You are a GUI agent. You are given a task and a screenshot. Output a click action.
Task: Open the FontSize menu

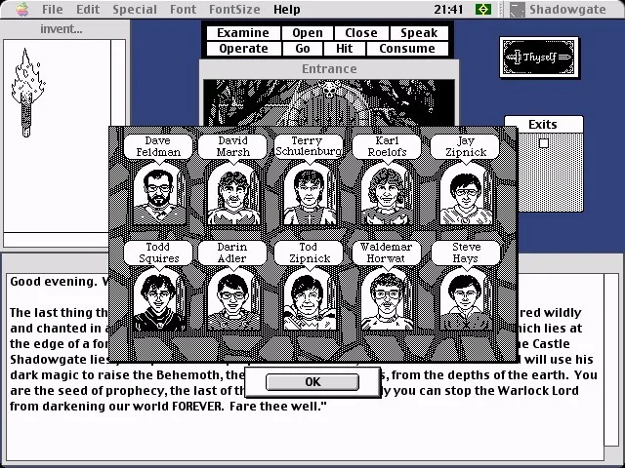(x=234, y=9)
